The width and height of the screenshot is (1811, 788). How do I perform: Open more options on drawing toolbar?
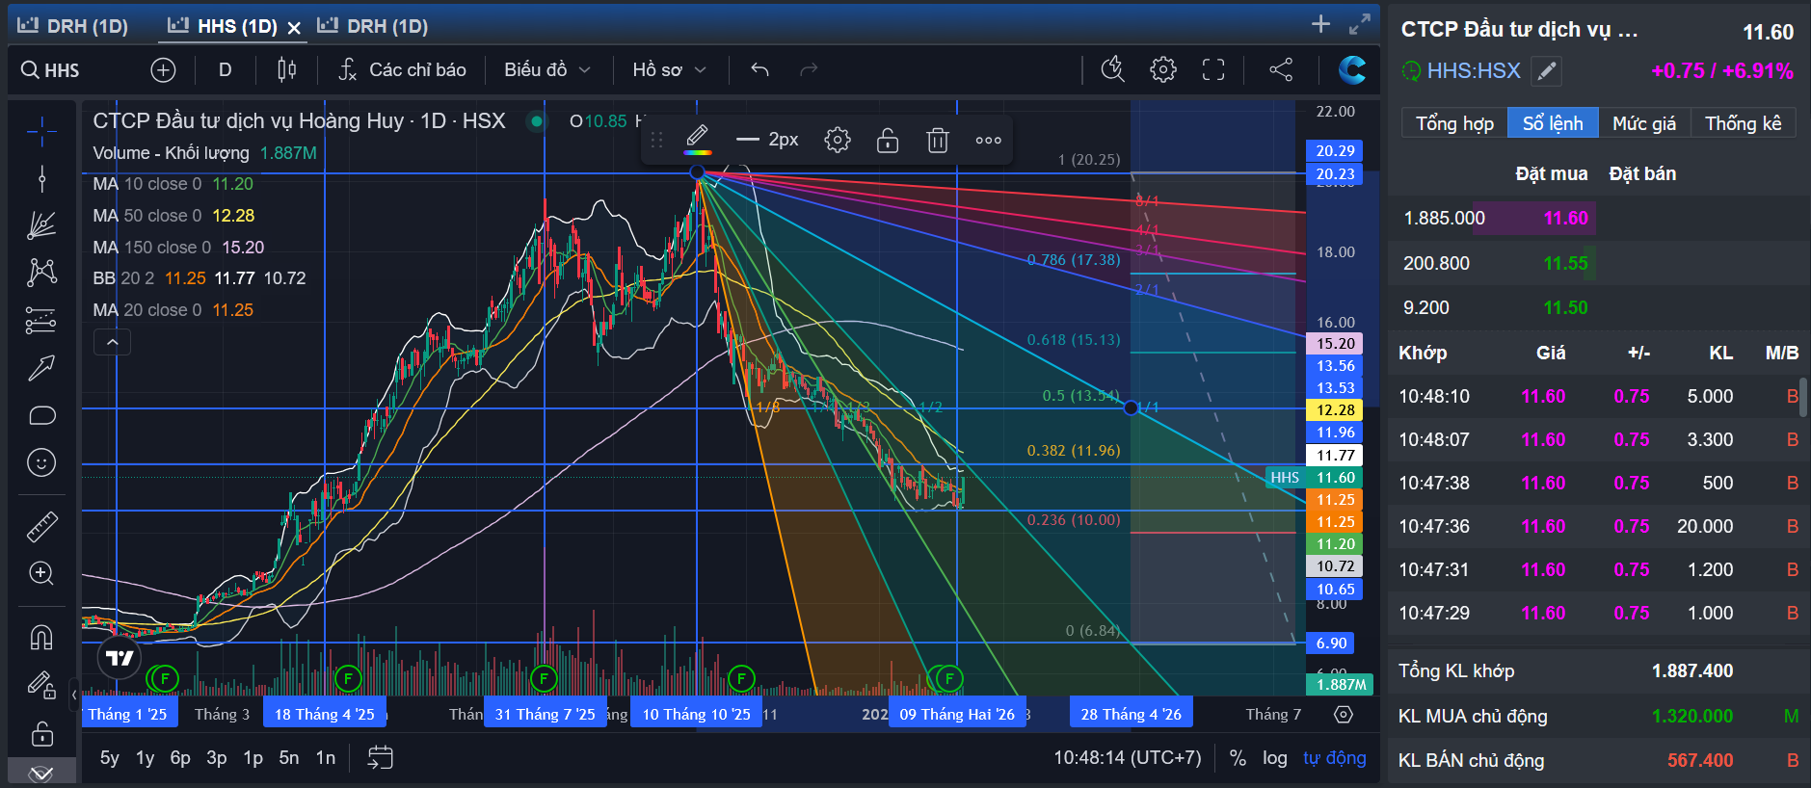[988, 140]
